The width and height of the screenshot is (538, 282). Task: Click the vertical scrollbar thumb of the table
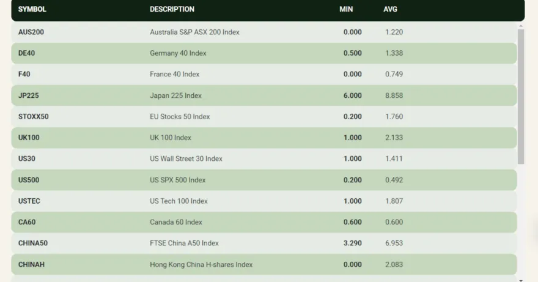click(521, 96)
